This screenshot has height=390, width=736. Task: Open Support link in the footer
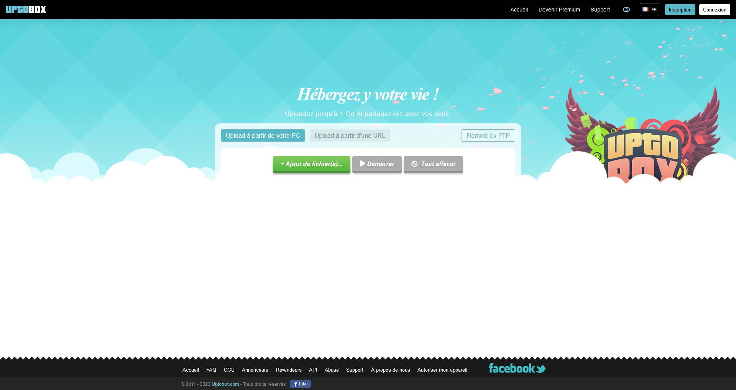355,370
